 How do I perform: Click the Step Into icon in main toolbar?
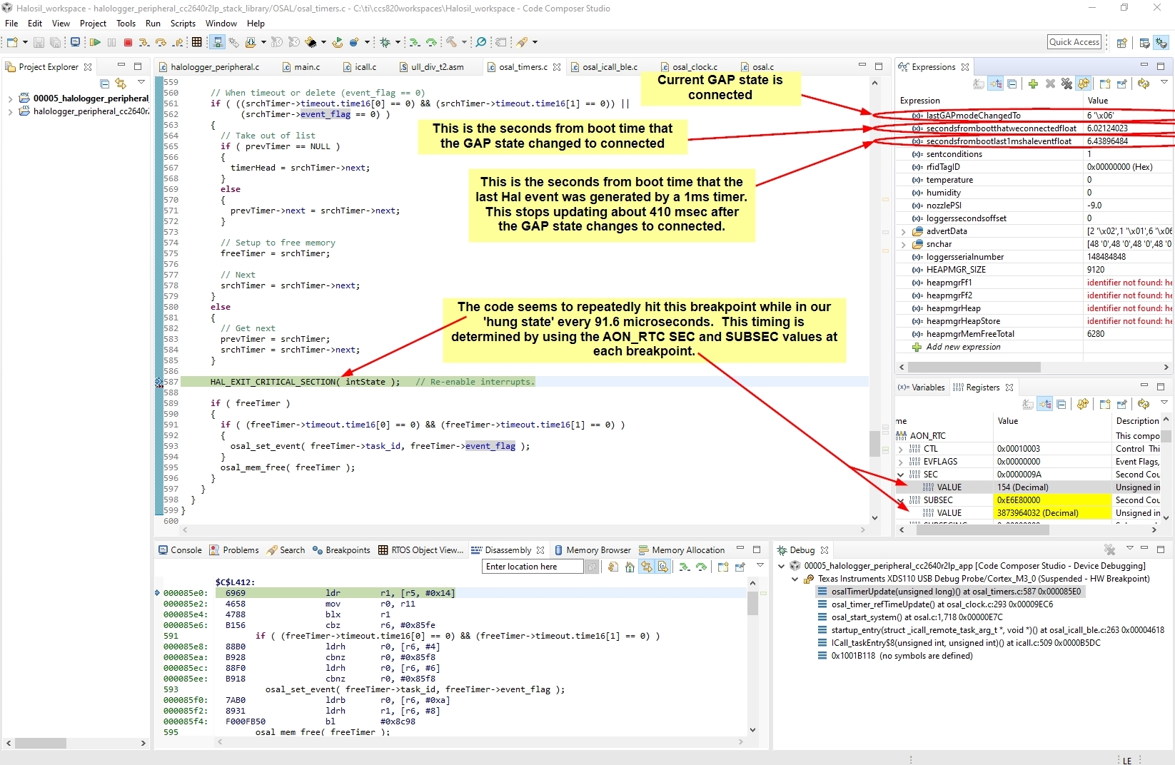point(144,42)
